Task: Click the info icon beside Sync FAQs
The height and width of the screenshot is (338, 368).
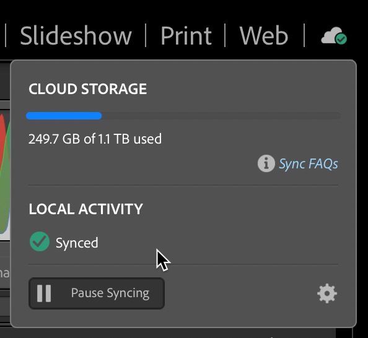Action: (x=266, y=163)
